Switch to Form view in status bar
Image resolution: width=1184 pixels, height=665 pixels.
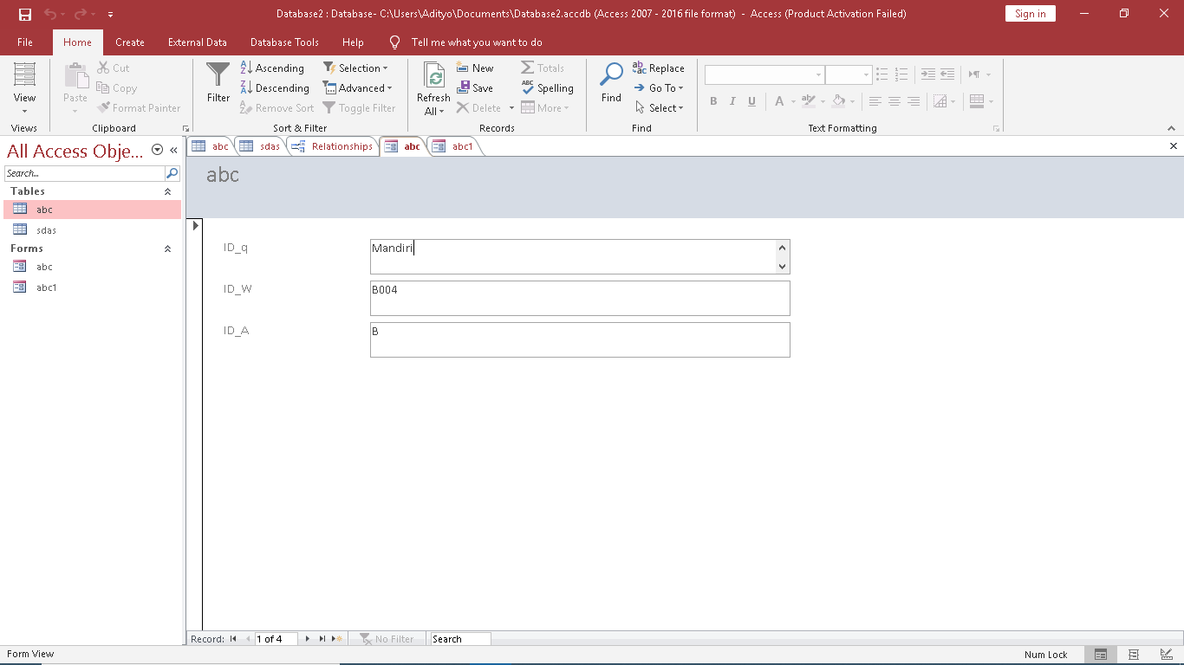tap(1101, 655)
